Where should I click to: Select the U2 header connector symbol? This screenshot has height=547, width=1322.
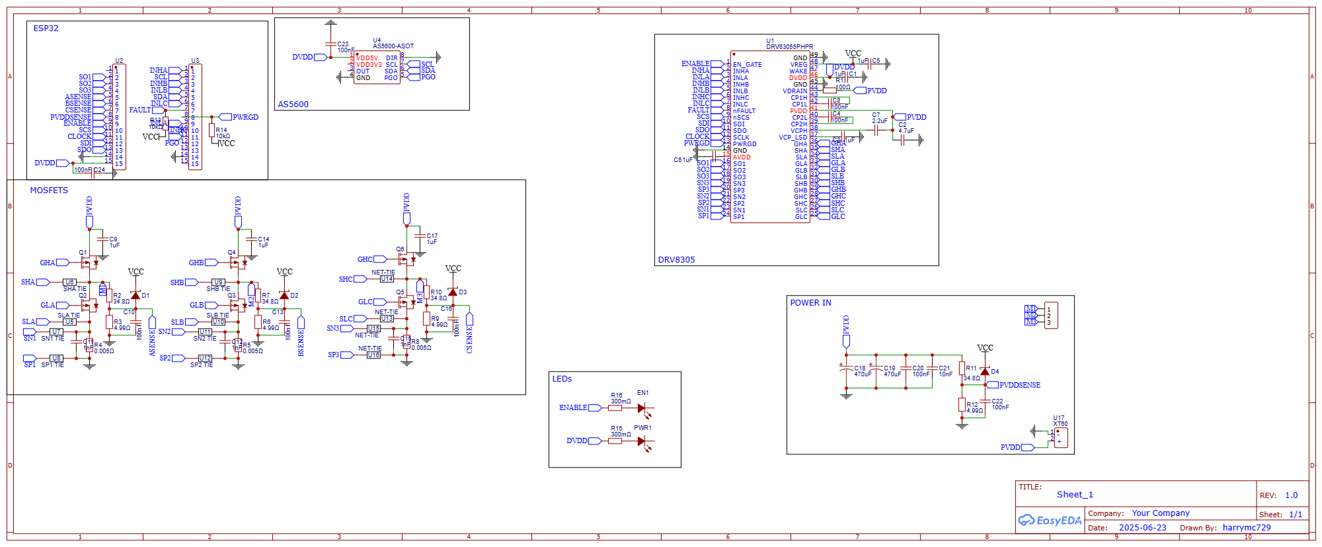[x=120, y=117]
